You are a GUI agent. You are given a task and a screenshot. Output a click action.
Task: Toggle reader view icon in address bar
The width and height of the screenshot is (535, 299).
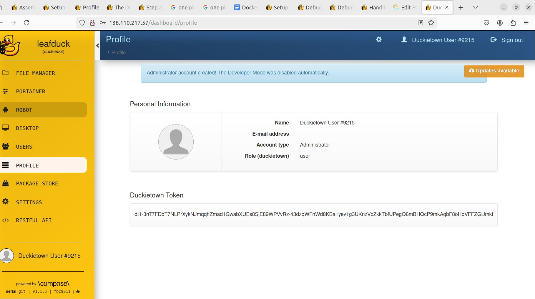pos(421,23)
